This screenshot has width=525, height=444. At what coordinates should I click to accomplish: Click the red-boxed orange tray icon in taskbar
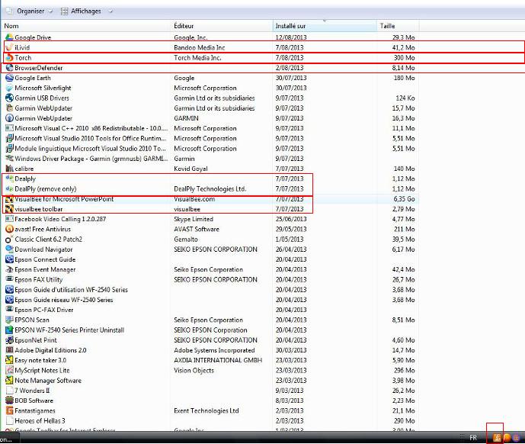tap(497, 437)
